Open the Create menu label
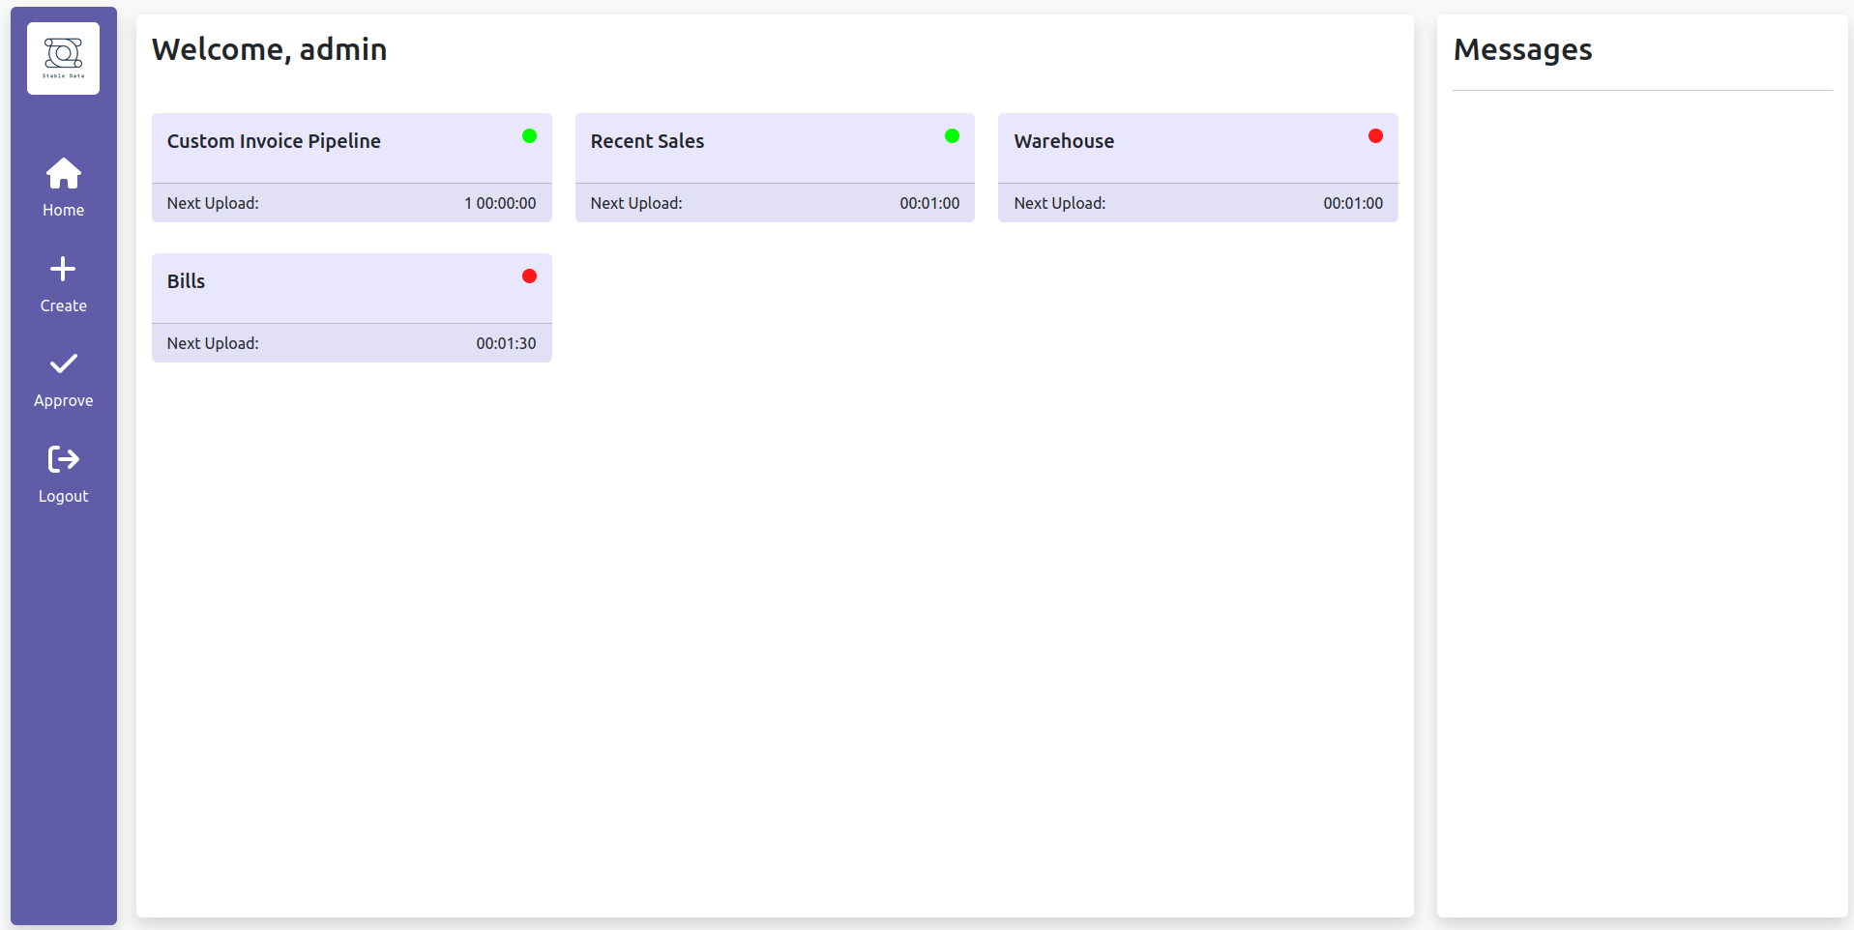Screen dimensions: 1854x930 click(x=63, y=305)
